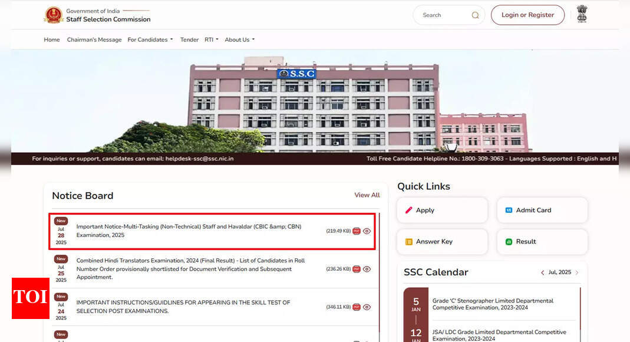630x342 pixels.
Task: Click into the Search input field
Action: click(x=442, y=15)
